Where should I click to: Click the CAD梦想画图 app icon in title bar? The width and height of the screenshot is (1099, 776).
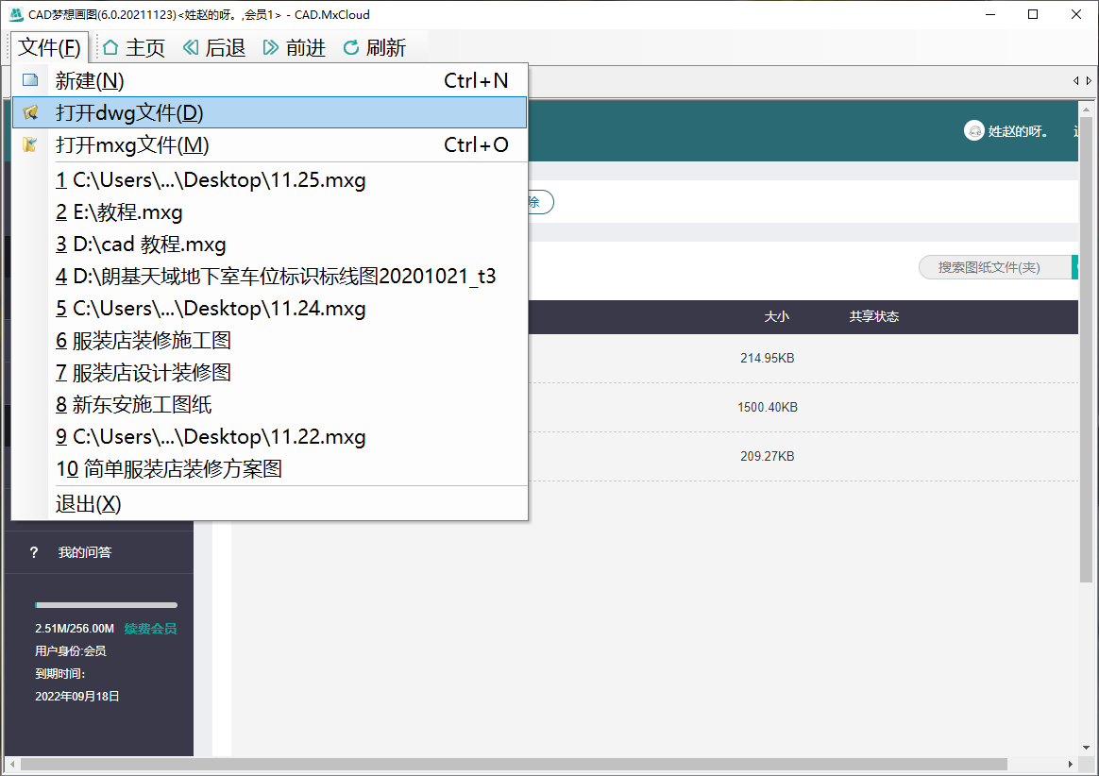coord(15,15)
